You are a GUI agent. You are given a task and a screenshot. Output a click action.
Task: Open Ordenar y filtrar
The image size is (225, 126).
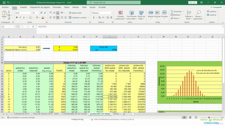click(x=189, y=15)
